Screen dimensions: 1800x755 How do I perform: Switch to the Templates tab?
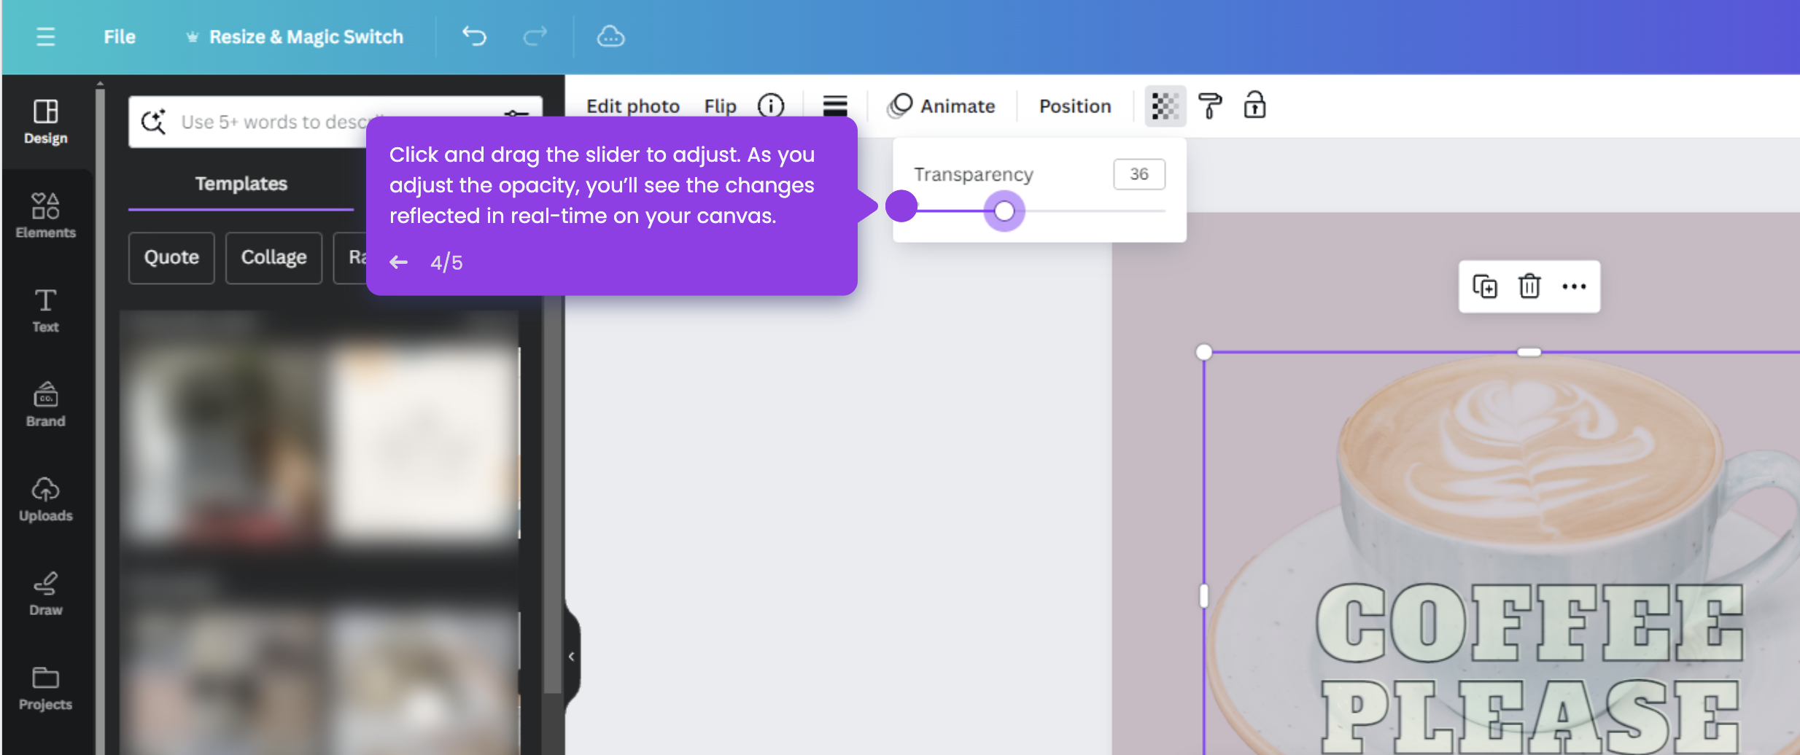[x=241, y=184]
